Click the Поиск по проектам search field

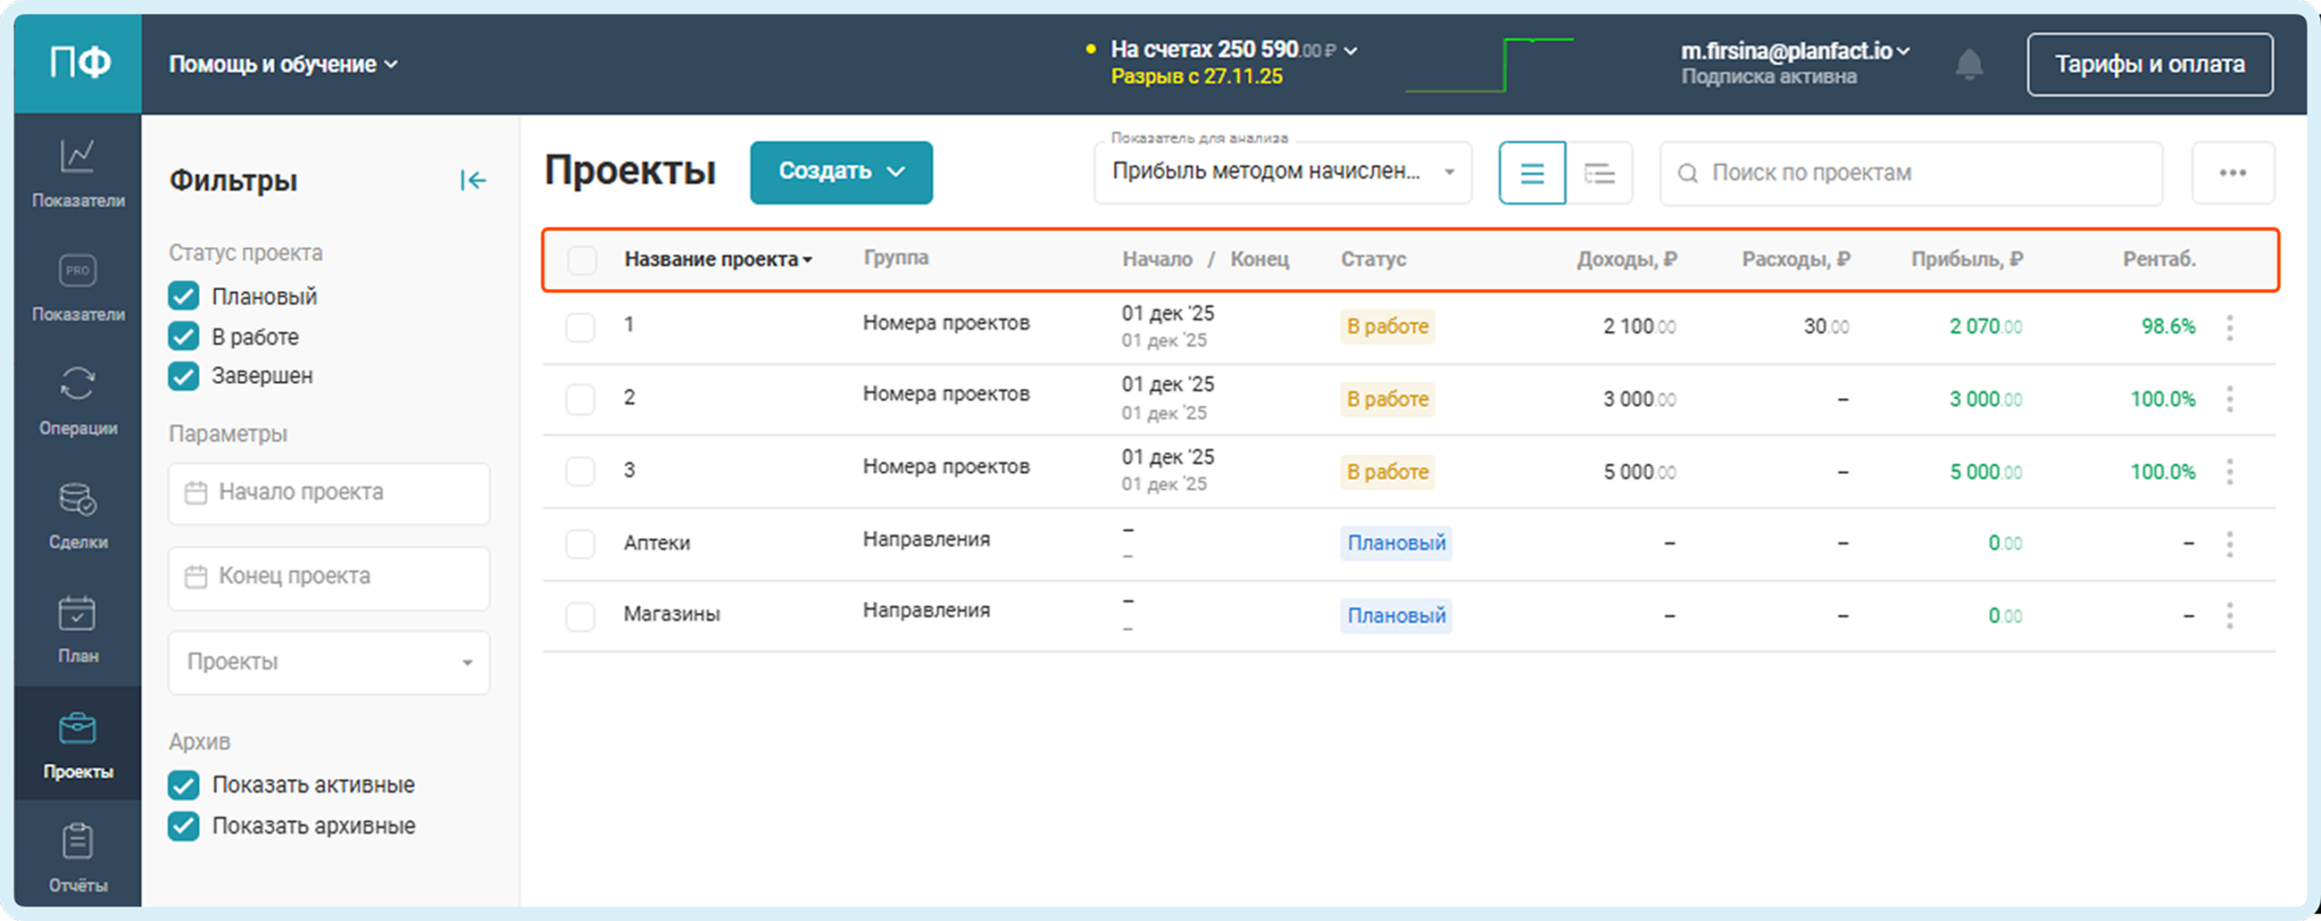(x=1910, y=173)
